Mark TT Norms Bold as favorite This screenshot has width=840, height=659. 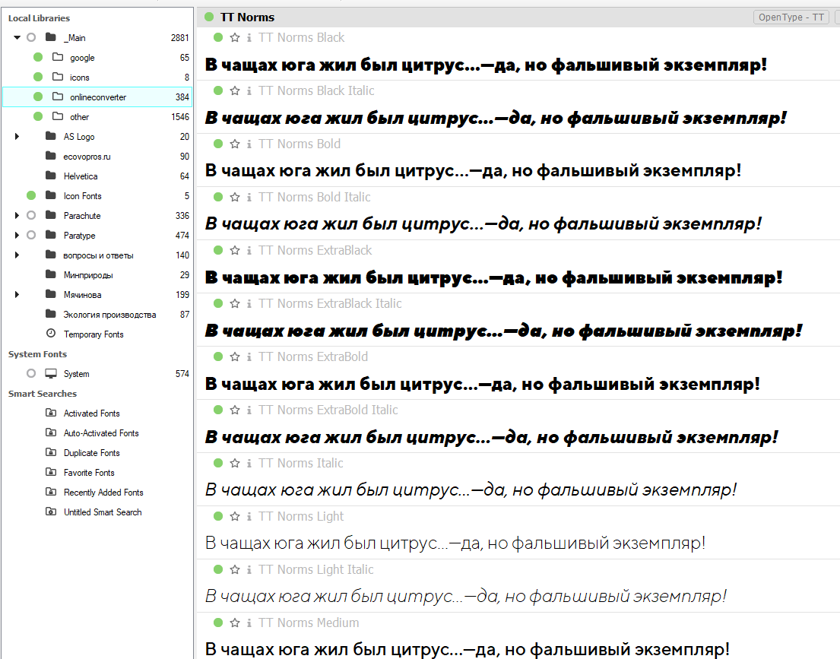235,144
